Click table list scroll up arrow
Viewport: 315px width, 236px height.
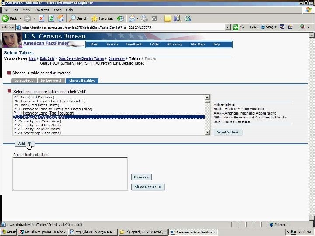point(207,97)
